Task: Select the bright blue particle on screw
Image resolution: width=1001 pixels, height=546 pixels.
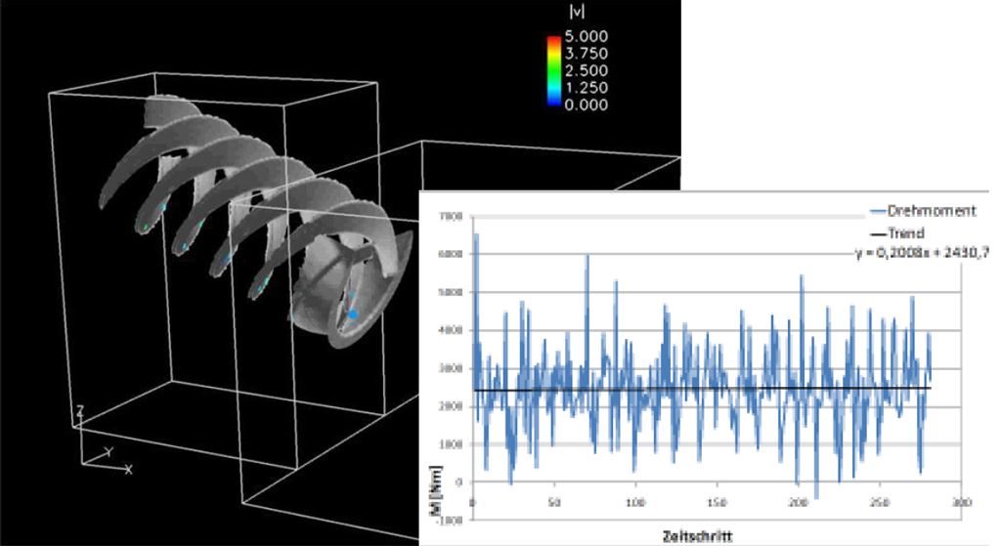Action: point(354,315)
